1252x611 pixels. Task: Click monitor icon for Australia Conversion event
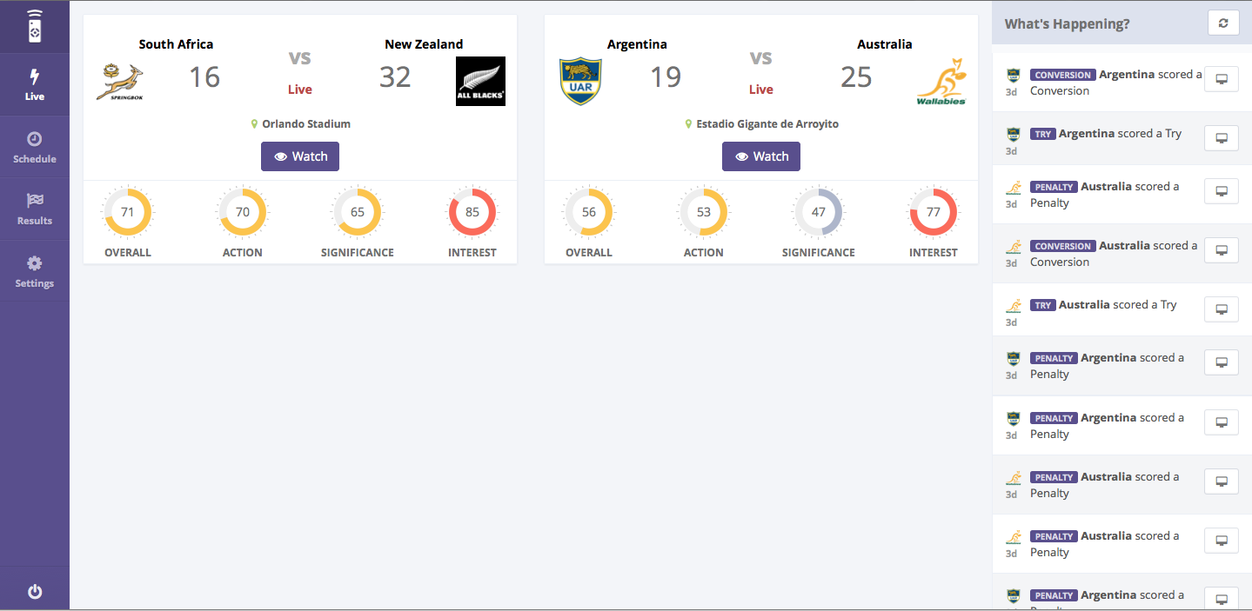pyautogui.click(x=1221, y=250)
